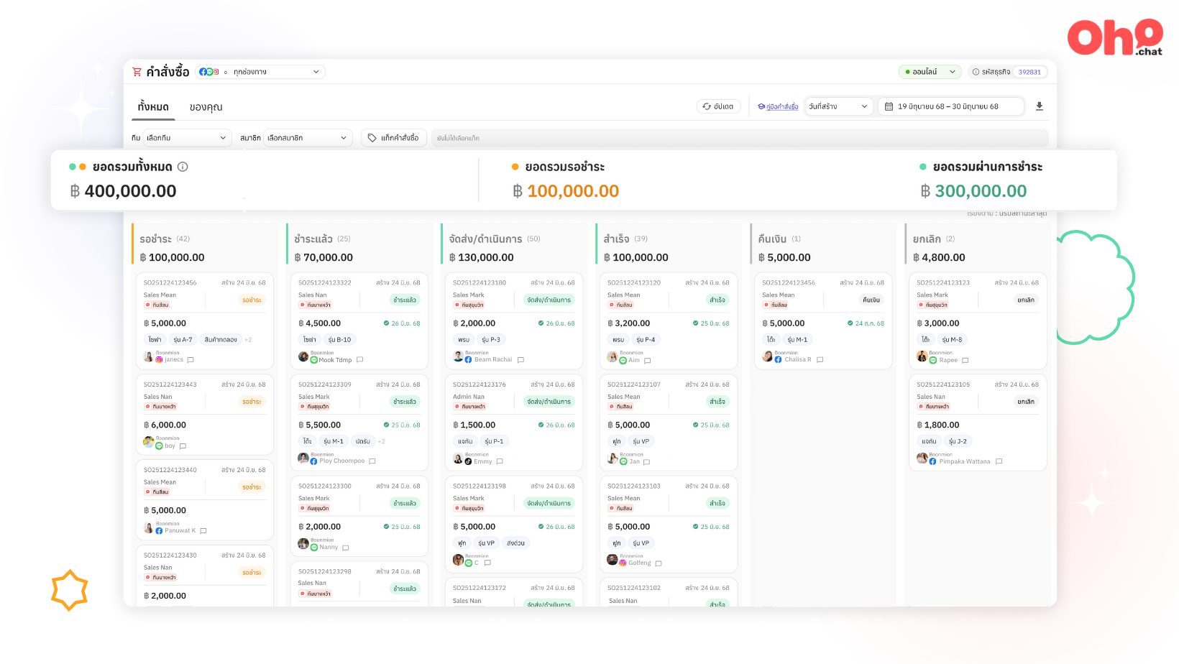Open chat icon next to Golfeng

coord(659,563)
